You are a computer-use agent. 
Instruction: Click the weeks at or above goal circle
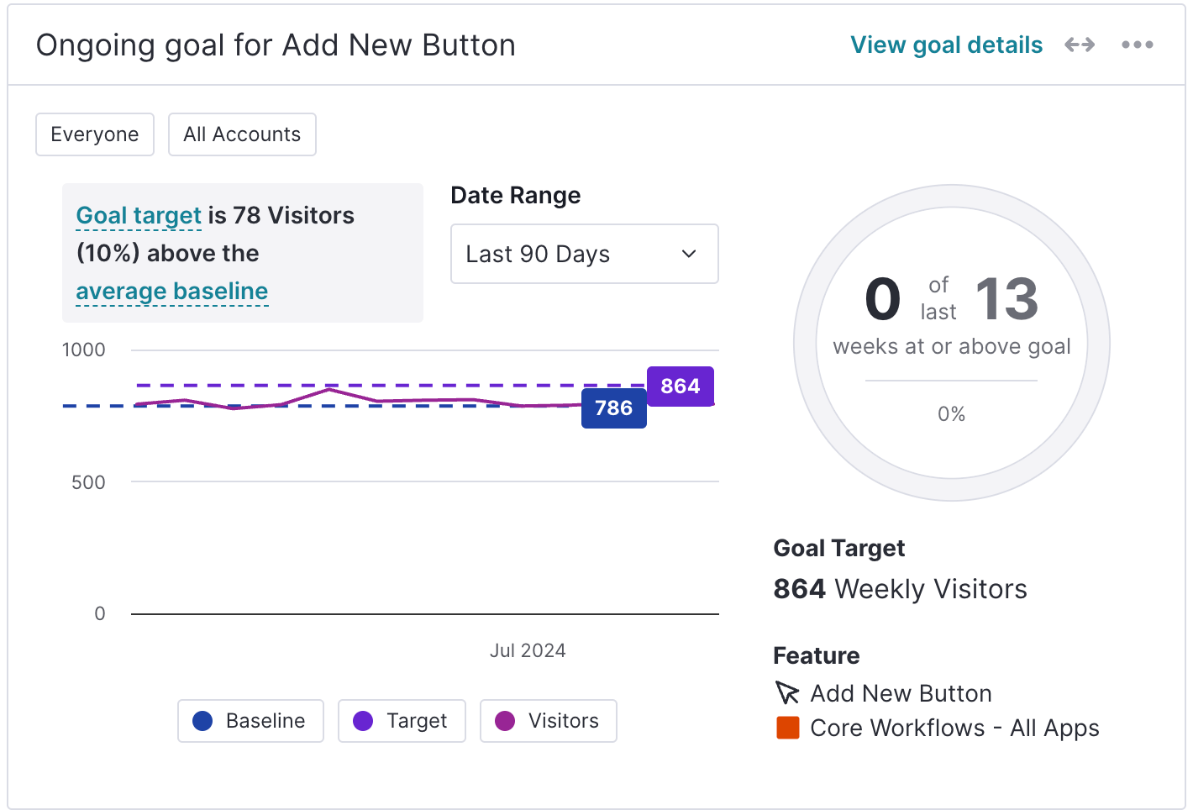pyautogui.click(x=952, y=343)
